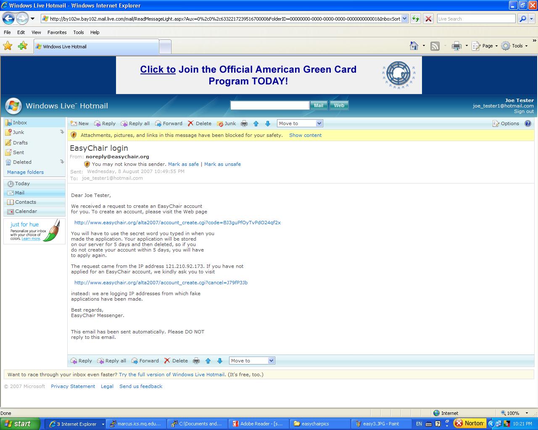Go to next message with down arrow

[x=268, y=123]
